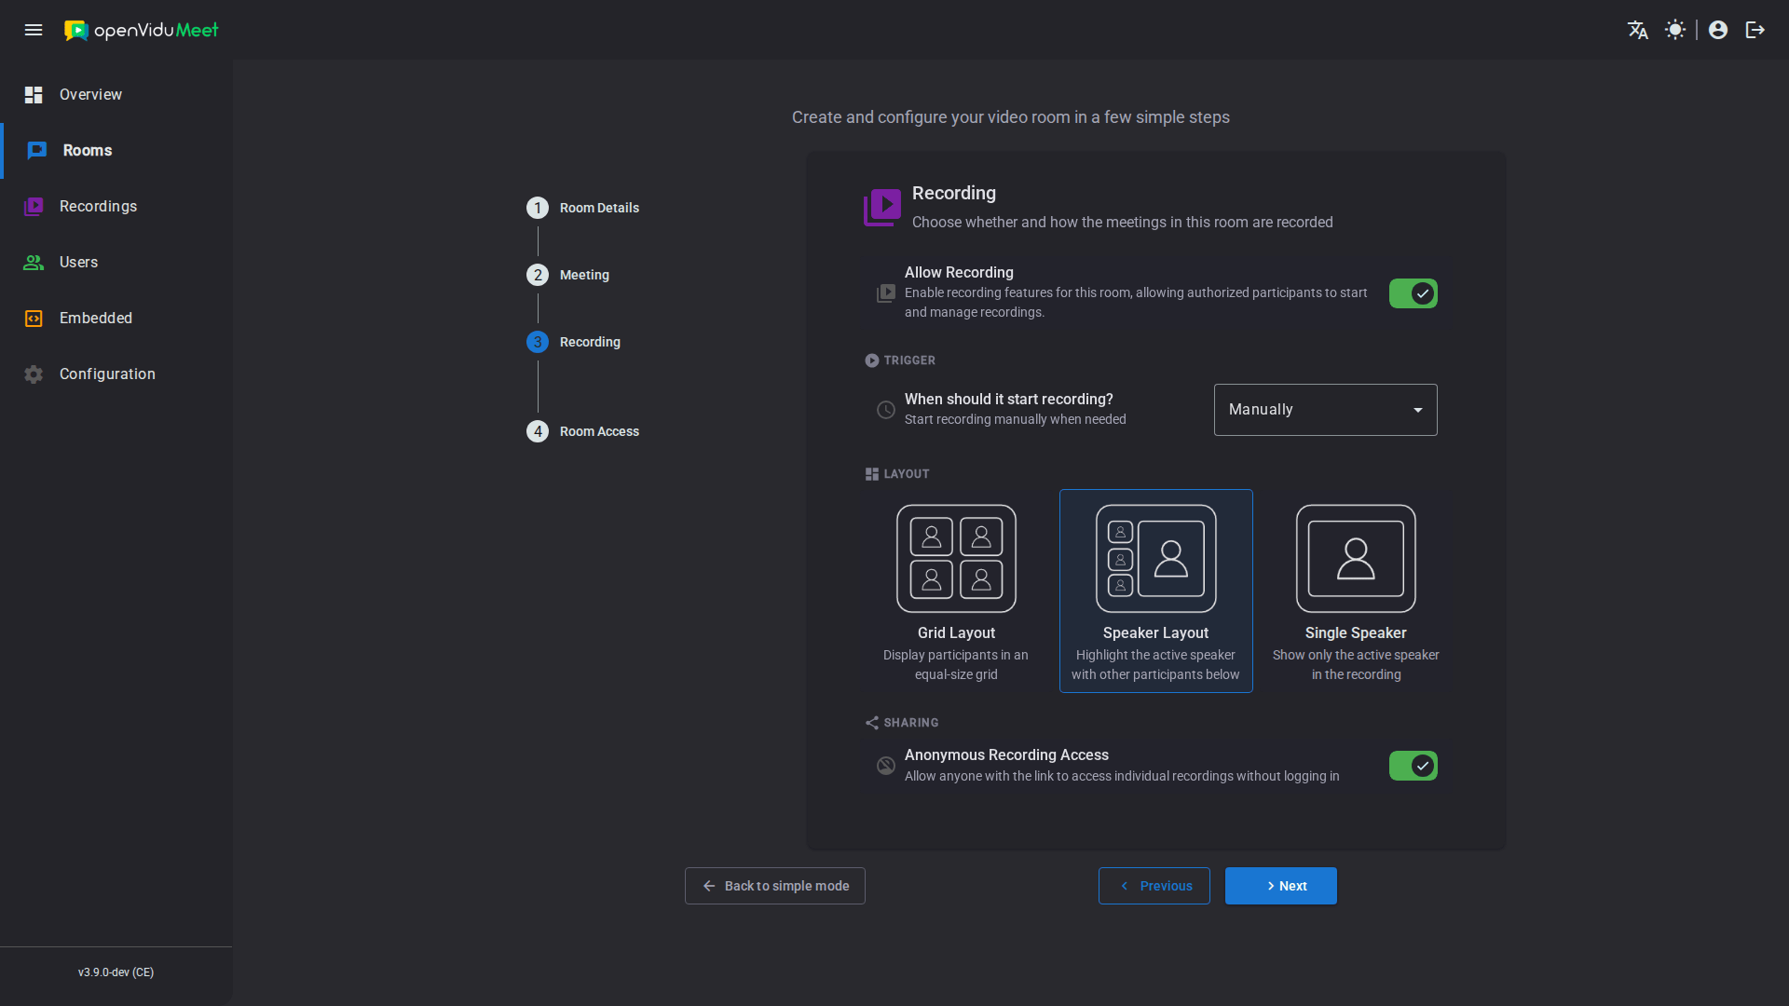Toggle the light theme sun icon
1789x1006 pixels.
coord(1675,30)
